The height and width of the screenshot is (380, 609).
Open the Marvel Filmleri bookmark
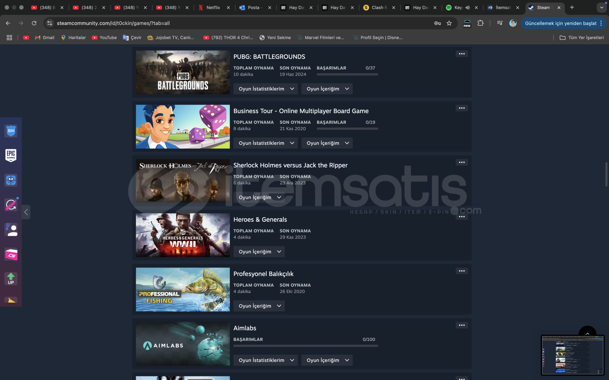pos(321,38)
